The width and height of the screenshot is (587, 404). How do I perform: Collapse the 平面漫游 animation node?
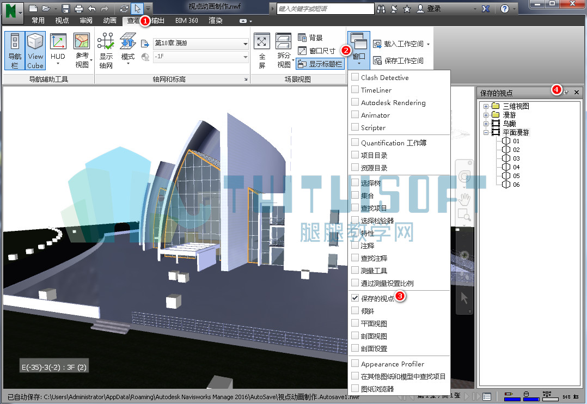pyautogui.click(x=486, y=132)
